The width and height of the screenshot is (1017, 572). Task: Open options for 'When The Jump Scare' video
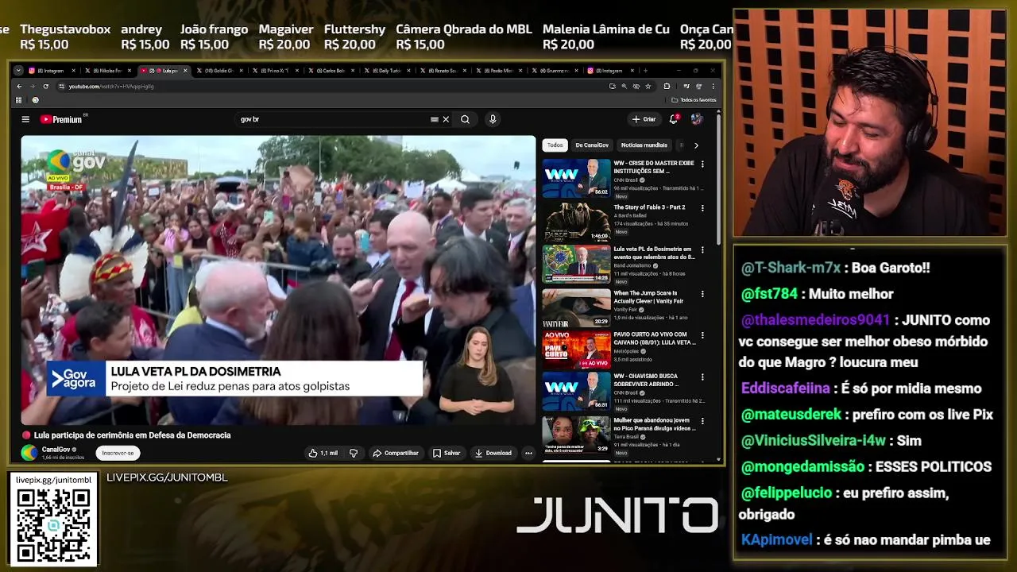click(702, 294)
